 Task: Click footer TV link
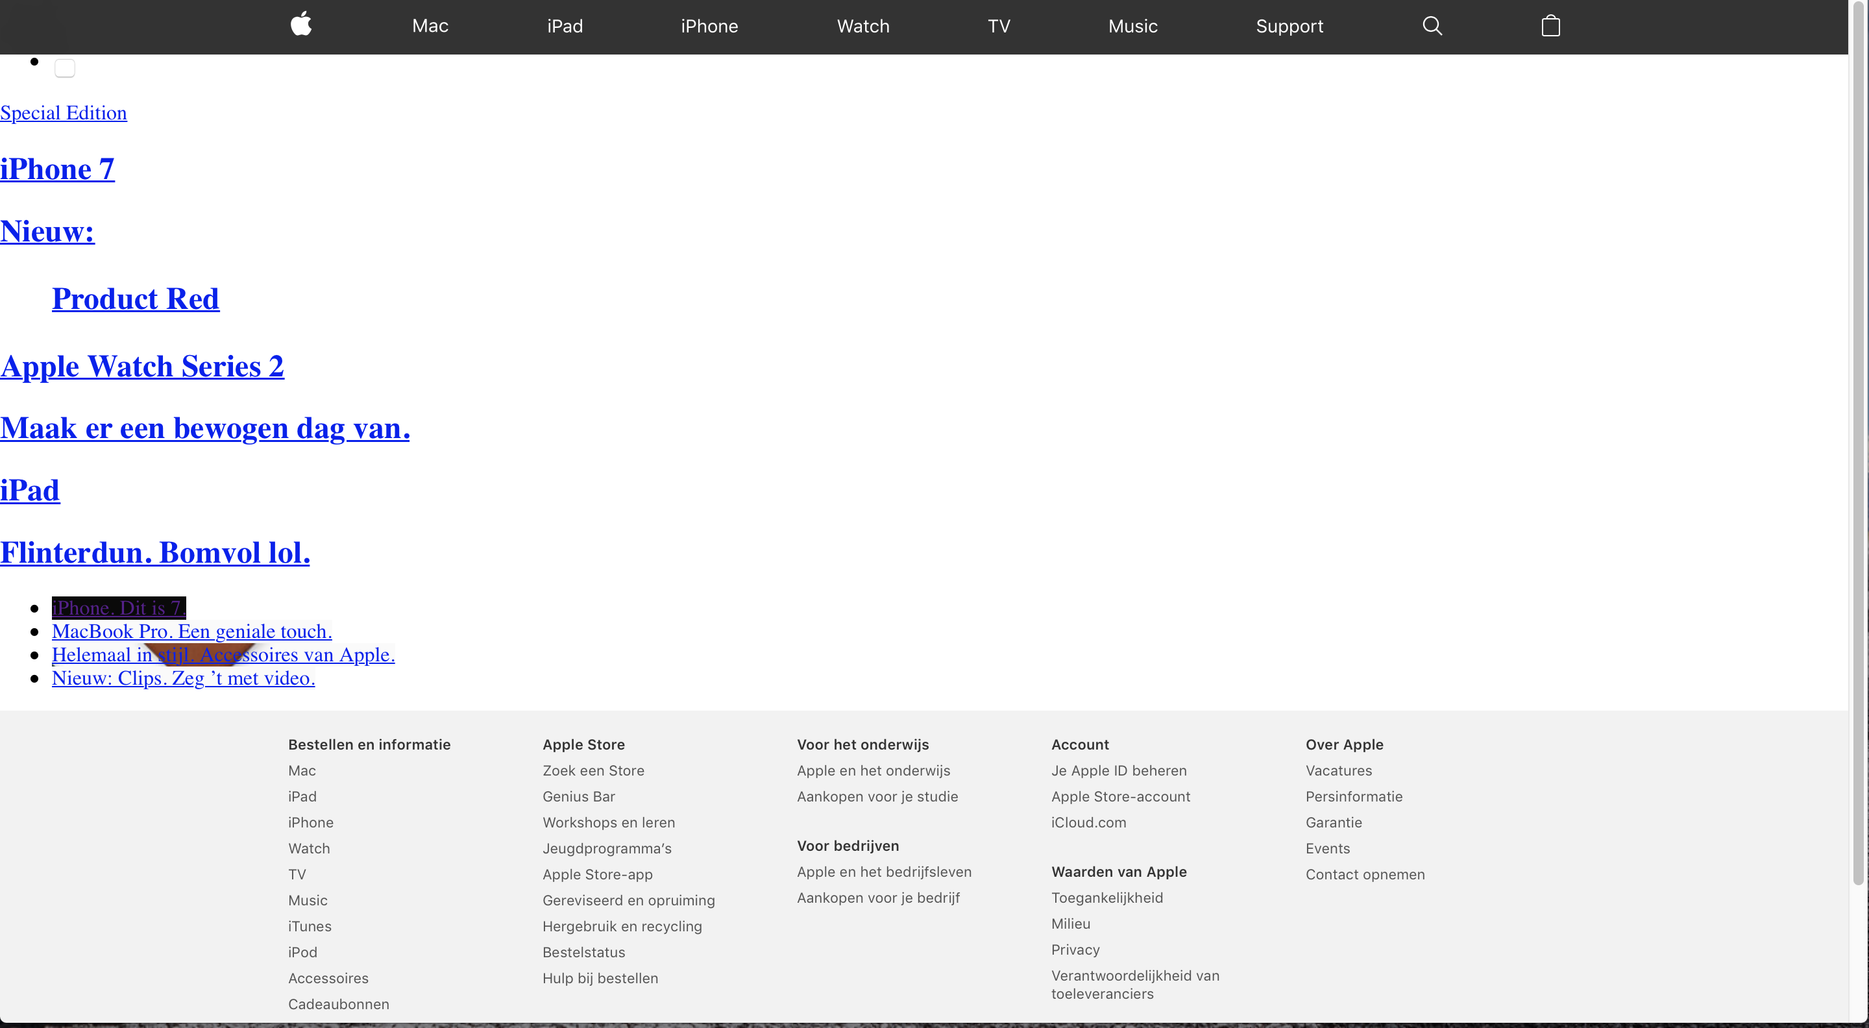coord(297,875)
